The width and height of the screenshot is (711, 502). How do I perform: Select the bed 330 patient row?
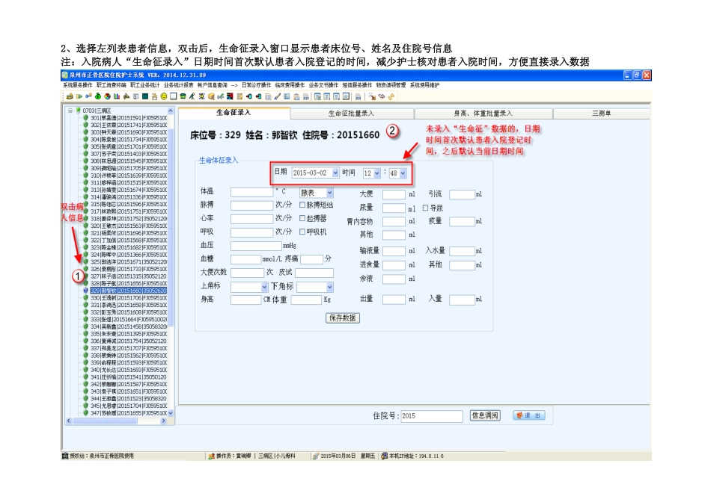[x=128, y=298]
